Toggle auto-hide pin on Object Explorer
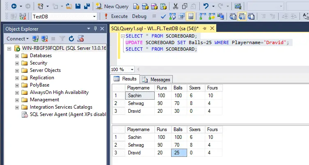 [95, 29]
